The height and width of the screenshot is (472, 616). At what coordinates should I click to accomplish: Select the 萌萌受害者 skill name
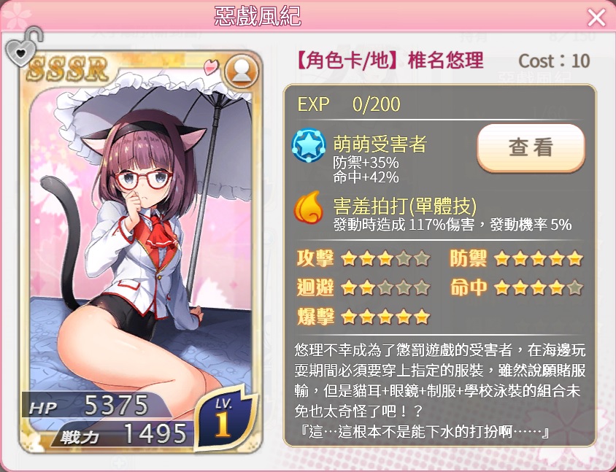(380, 143)
